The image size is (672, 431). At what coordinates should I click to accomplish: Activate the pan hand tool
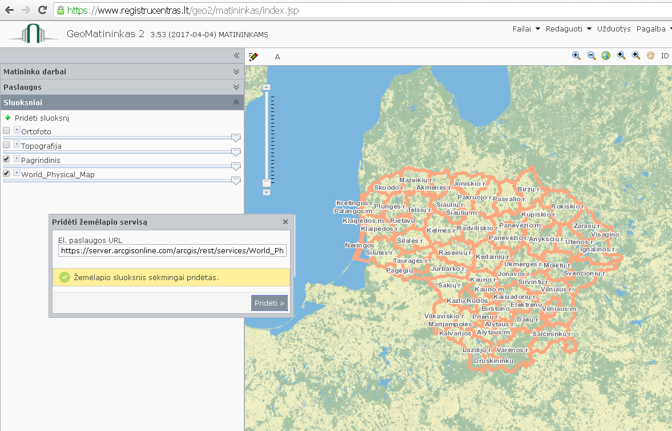(650, 55)
